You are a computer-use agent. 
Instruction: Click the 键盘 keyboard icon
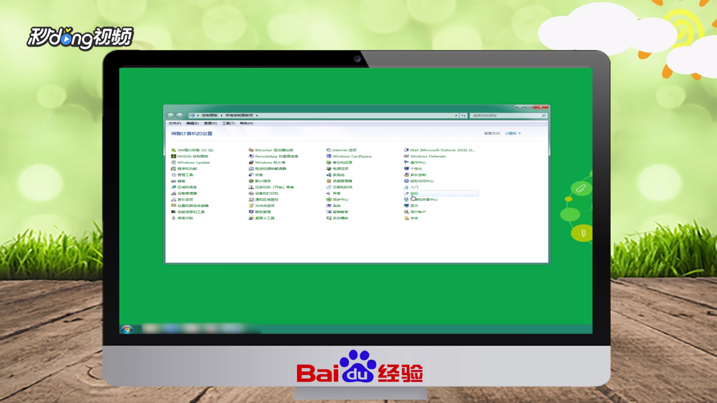(174, 181)
